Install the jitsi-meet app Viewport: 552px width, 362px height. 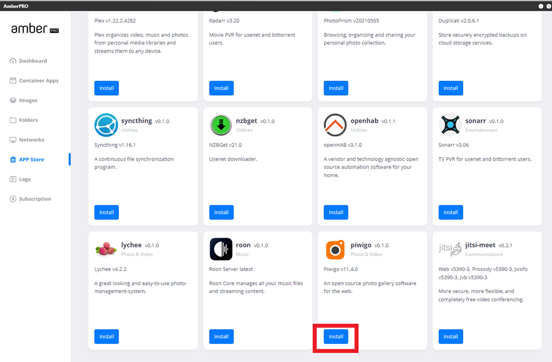pos(451,337)
